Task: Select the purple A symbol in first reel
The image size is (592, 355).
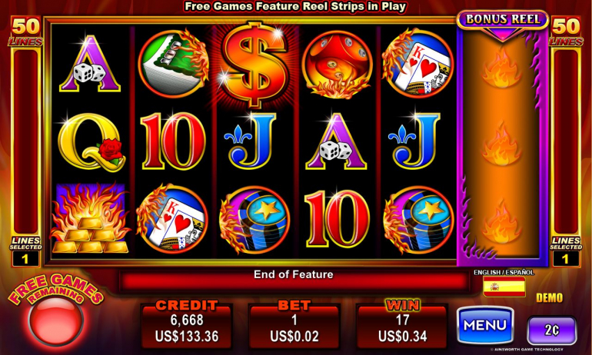Action: (90, 64)
